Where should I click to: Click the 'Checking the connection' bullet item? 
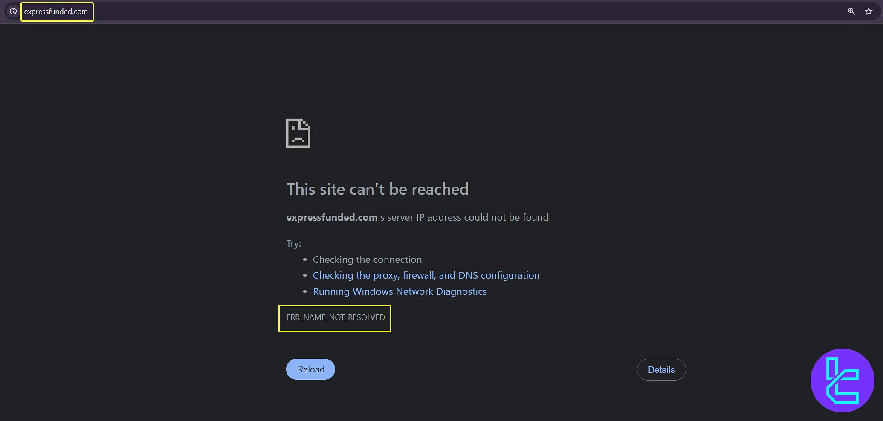coord(367,260)
